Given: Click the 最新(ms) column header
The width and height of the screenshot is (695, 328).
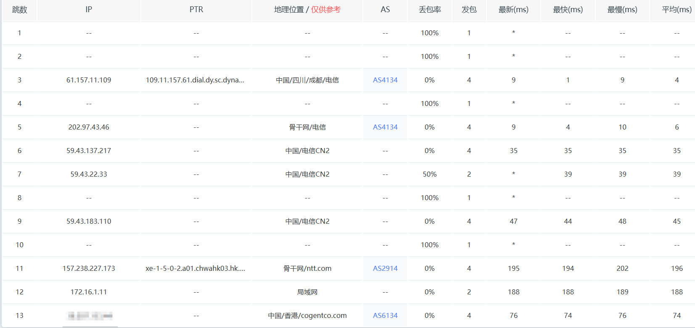Looking at the screenshot, I should (x=513, y=10).
